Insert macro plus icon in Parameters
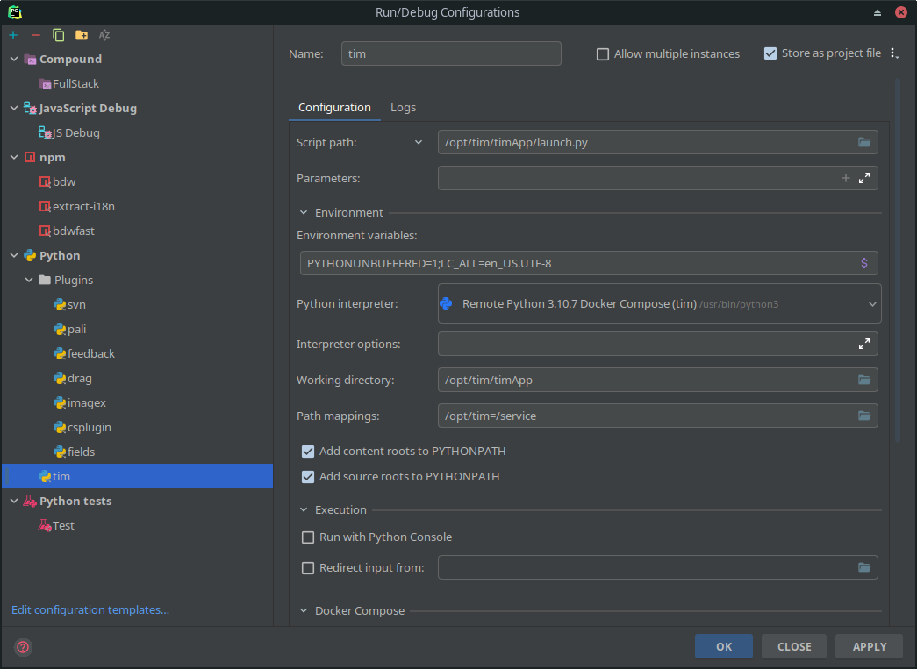Screen dimensions: 917x669 click(846, 178)
